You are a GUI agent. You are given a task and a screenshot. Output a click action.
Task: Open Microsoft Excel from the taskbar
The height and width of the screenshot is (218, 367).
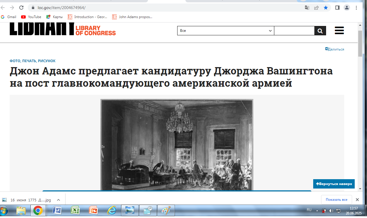(75, 210)
